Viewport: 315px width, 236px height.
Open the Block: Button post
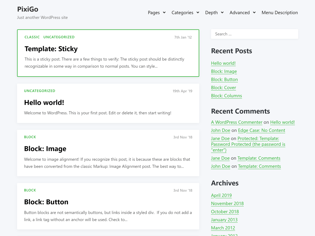coord(46,202)
